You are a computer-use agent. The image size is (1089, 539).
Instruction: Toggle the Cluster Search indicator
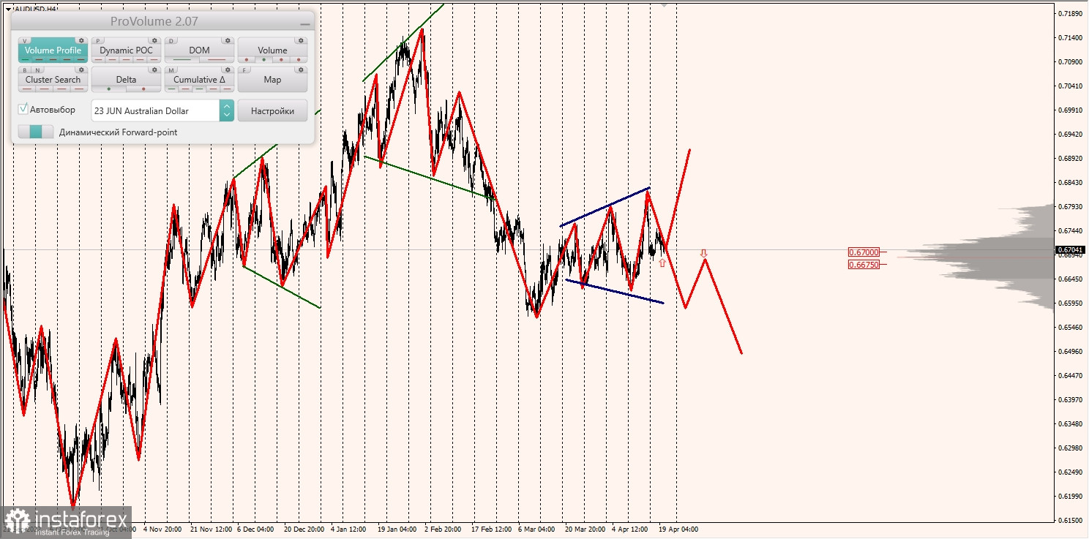[x=53, y=79]
